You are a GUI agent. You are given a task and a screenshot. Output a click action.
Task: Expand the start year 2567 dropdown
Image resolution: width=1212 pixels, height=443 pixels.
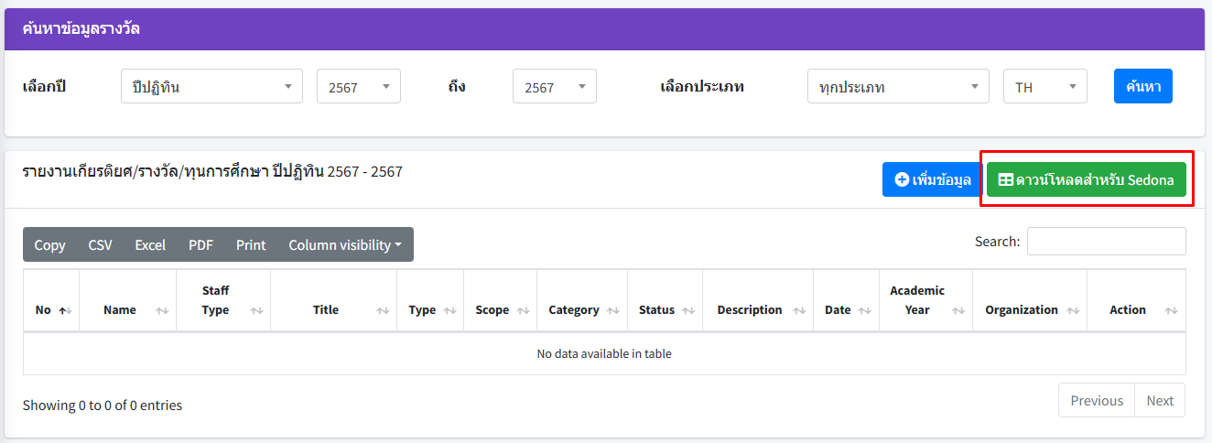[358, 87]
